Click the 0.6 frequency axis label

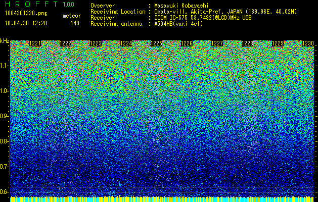[x=4, y=192]
